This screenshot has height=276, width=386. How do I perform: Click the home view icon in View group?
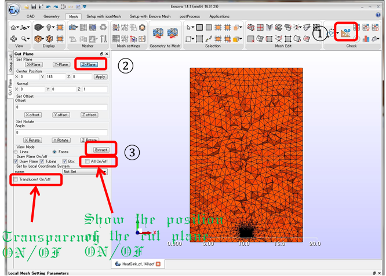click(x=15, y=27)
